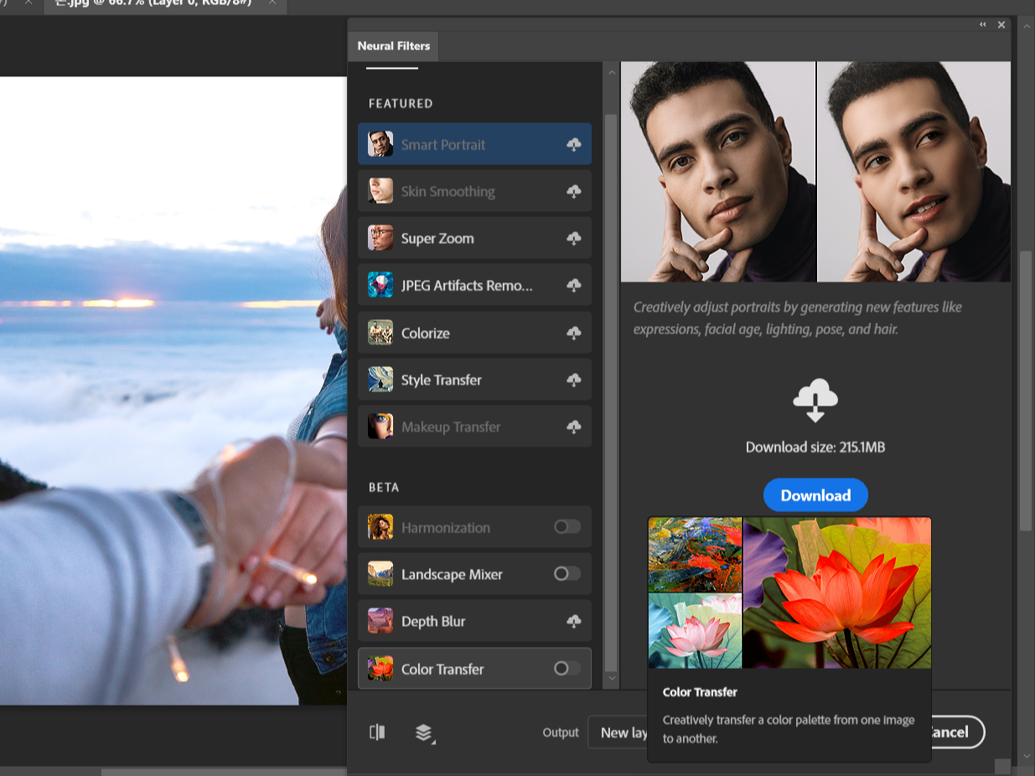Click the Makeup Transfer filter thumbnail icon
1035x776 pixels.
[380, 427]
